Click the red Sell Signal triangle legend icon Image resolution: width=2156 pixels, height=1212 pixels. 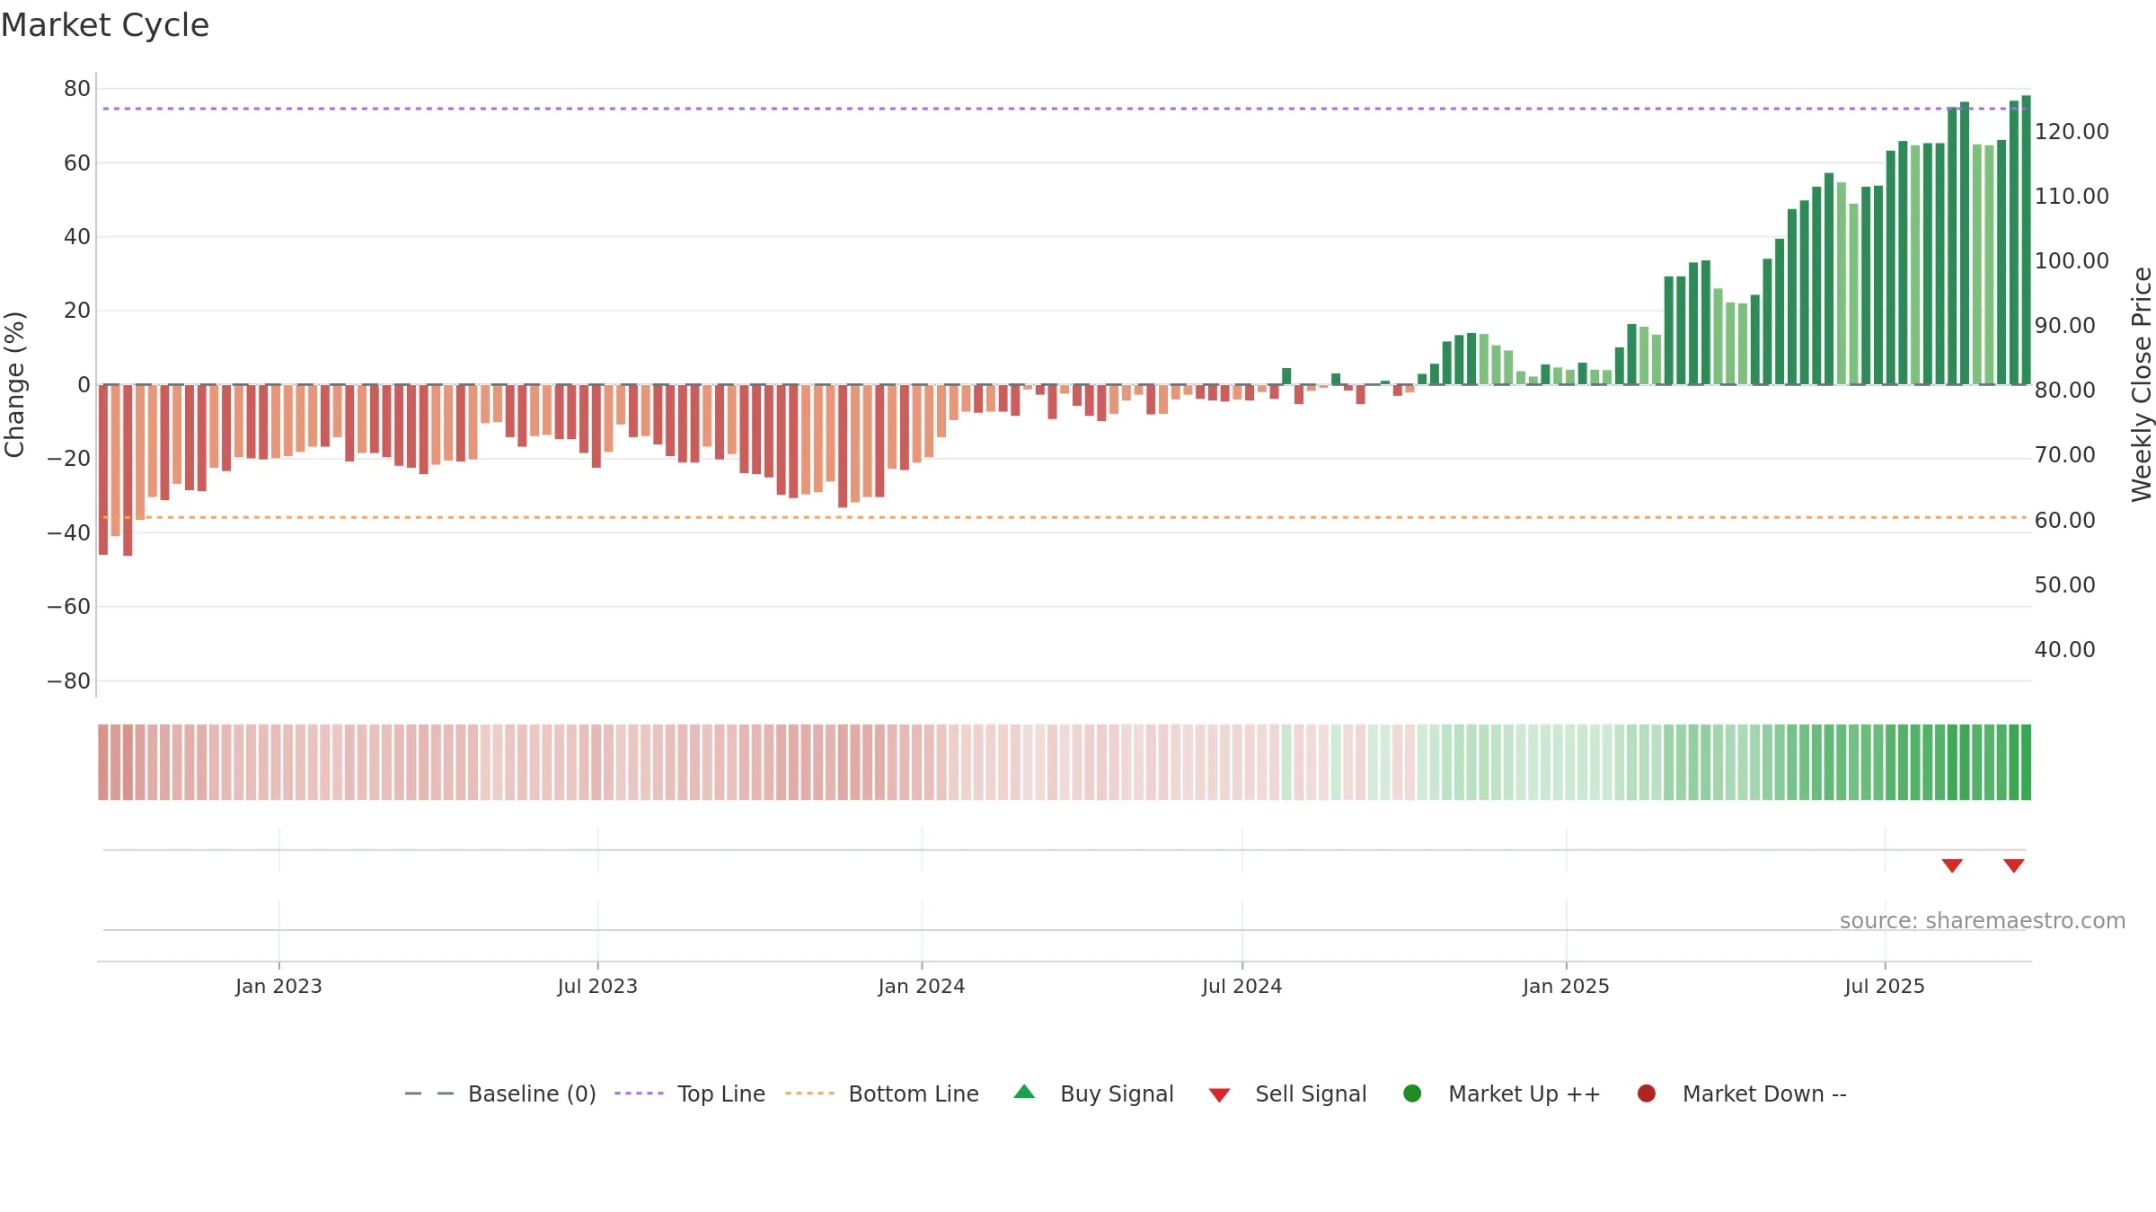coord(1219,1095)
